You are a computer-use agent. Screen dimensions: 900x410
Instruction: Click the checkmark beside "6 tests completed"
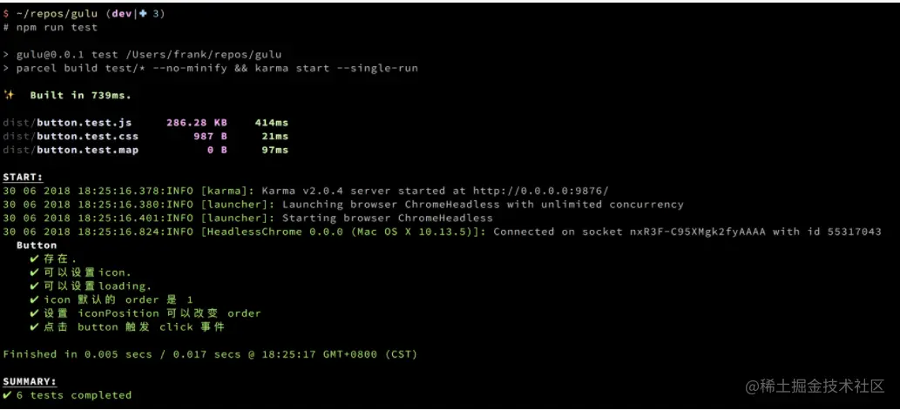pos(7,395)
